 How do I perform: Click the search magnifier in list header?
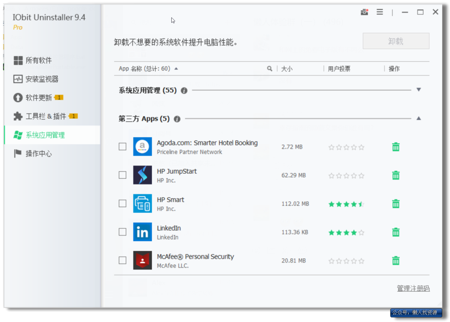click(270, 69)
